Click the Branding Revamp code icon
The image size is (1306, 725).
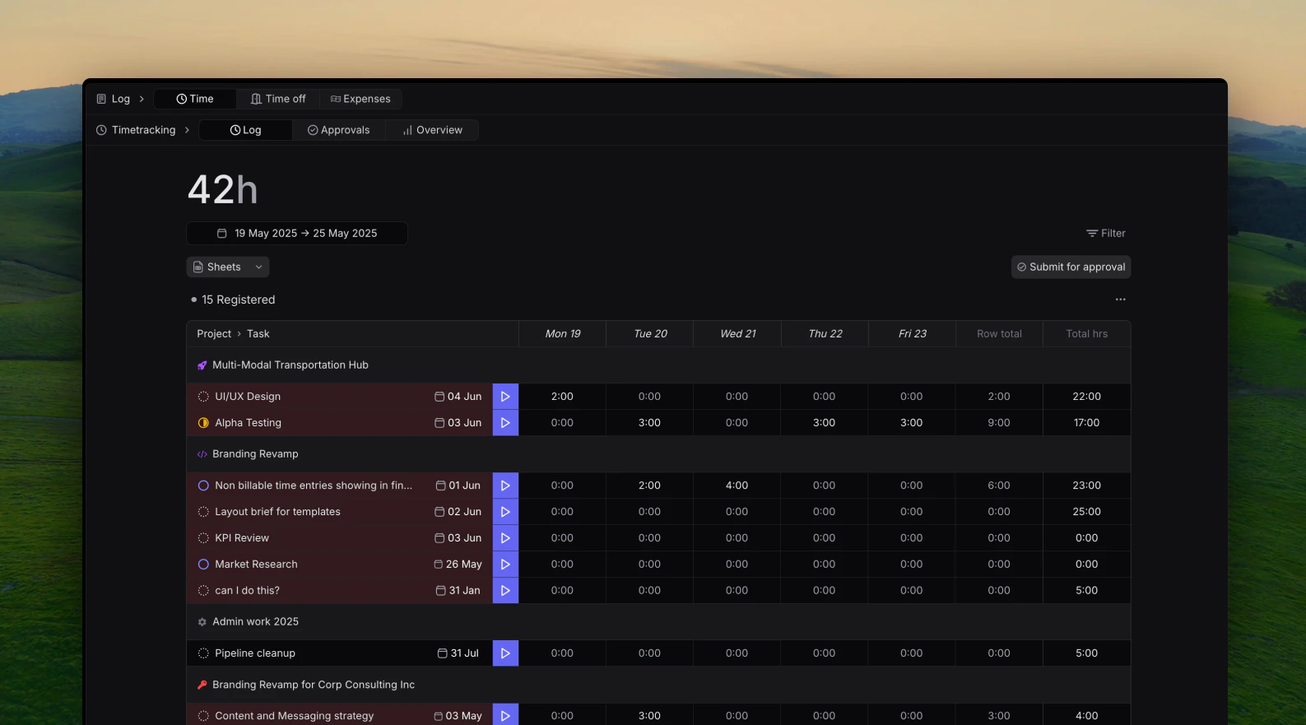click(202, 454)
